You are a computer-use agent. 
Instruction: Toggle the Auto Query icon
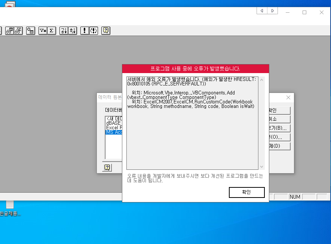[94, 31]
